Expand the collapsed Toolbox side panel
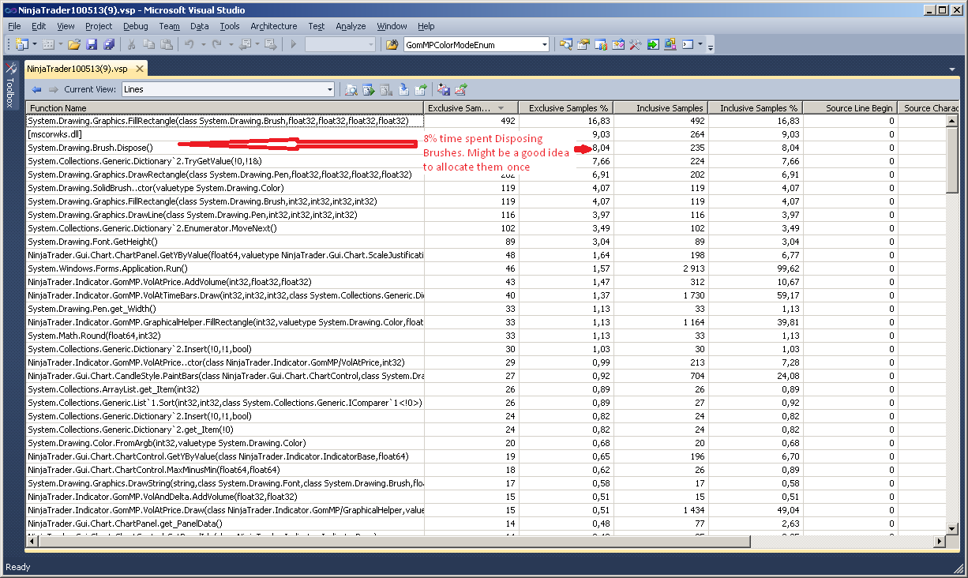 point(10,84)
